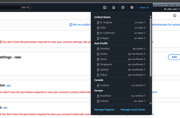Viewport: 180px width, 118px height.
Task: Open the kk_labs_user account menu
Action: pyautogui.click(x=171, y=9)
